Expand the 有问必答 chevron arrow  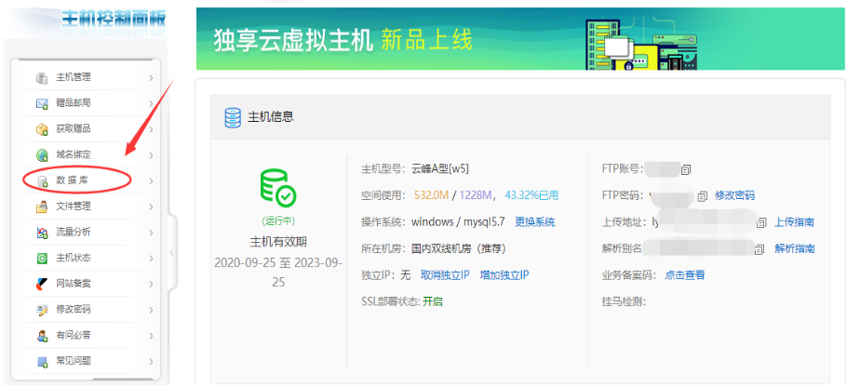tap(151, 335)
